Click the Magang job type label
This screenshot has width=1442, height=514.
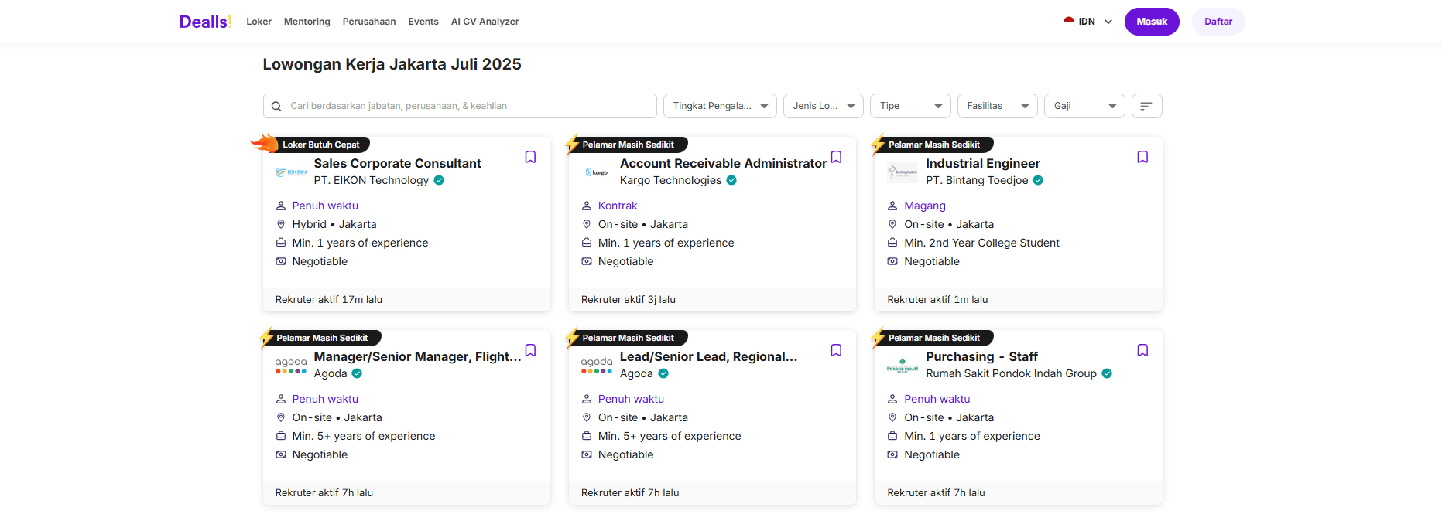(925, 206)
